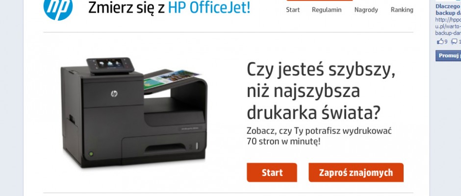
Task: Click the comment bubble icon in the sidebar
Action: pyautogui.click(x=454, y=42)
